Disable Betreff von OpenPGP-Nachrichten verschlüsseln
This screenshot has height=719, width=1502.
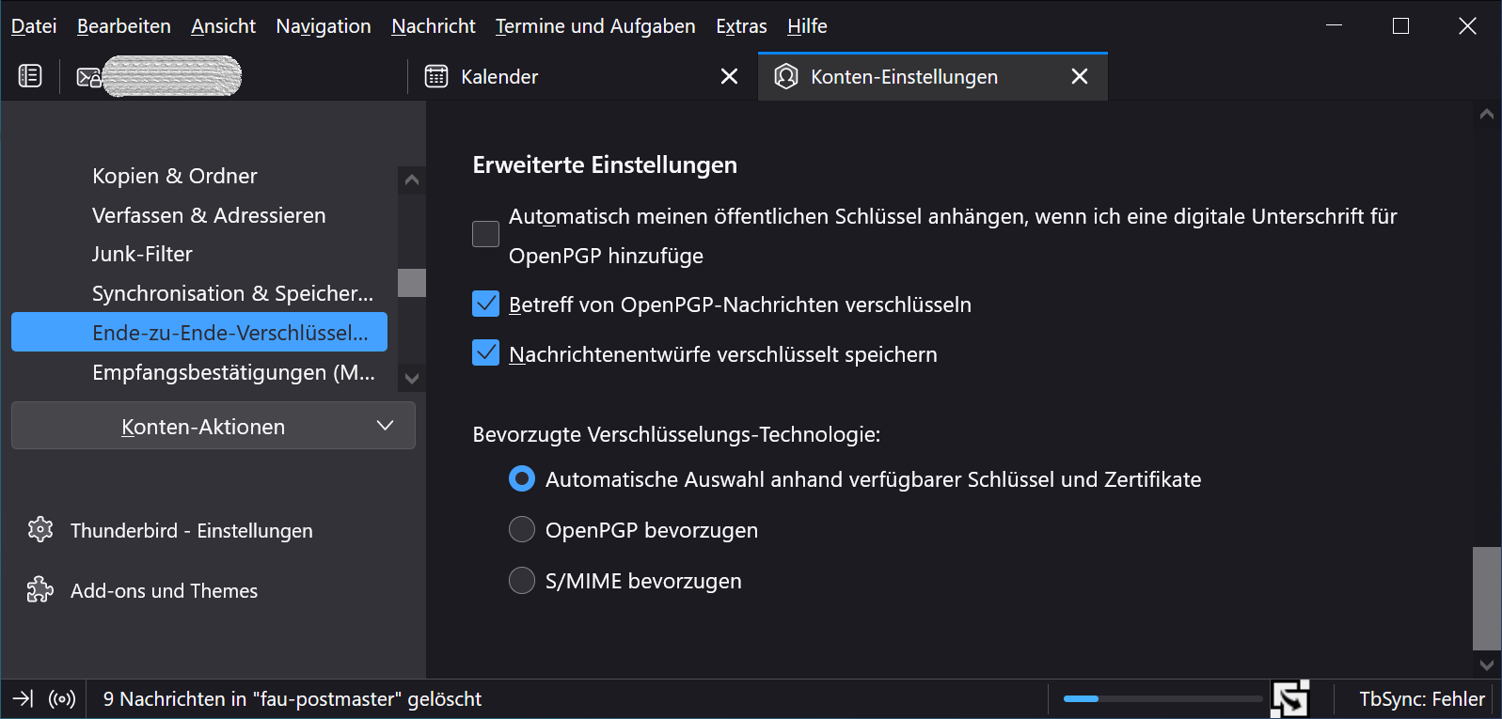[x=485, y=304]
